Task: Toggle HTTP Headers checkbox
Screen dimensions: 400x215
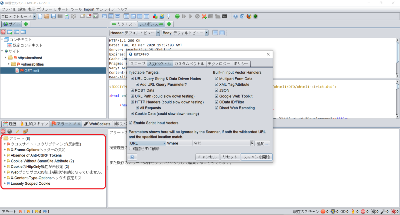Action: click(133, 102)
